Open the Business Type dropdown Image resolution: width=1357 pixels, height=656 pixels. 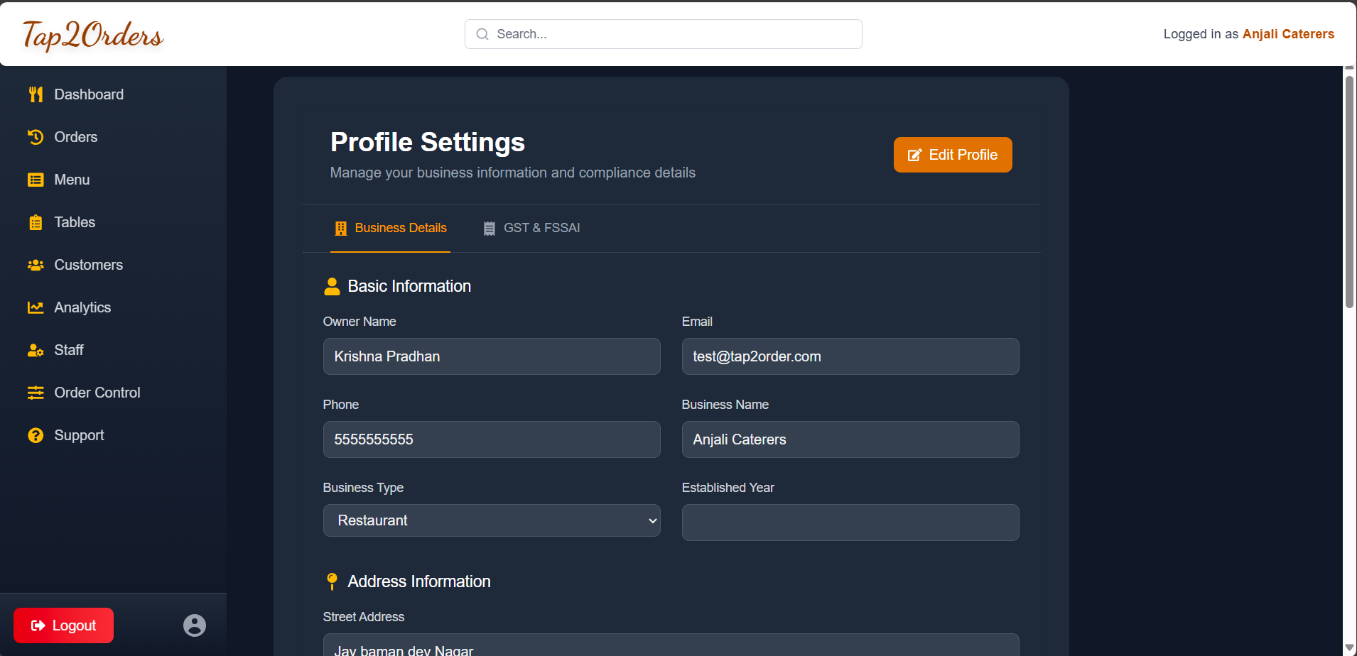[492, 520]
